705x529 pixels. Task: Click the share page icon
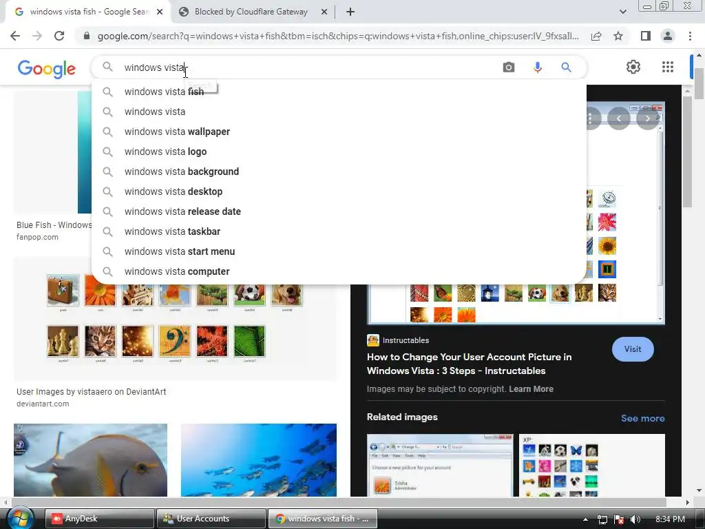596,36
